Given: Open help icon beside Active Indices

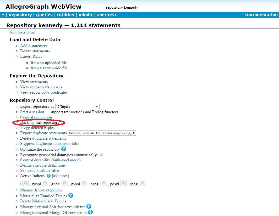Looking at the screenshot, I should coord(48,176).
